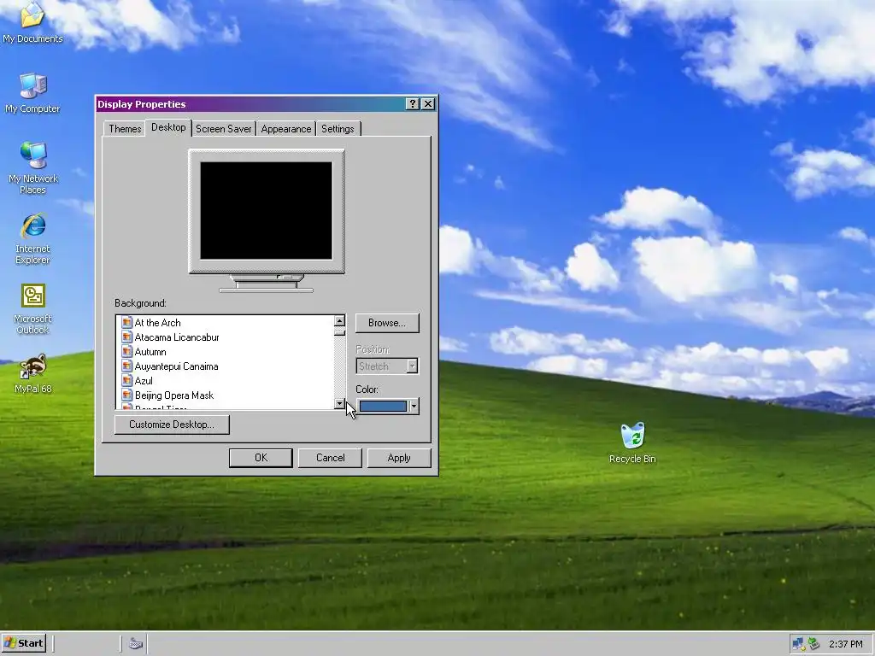The height and width of the screenshot is (656, 875).
Task: Close the Display Properties dialog
Action: click(x=428, y=103)
